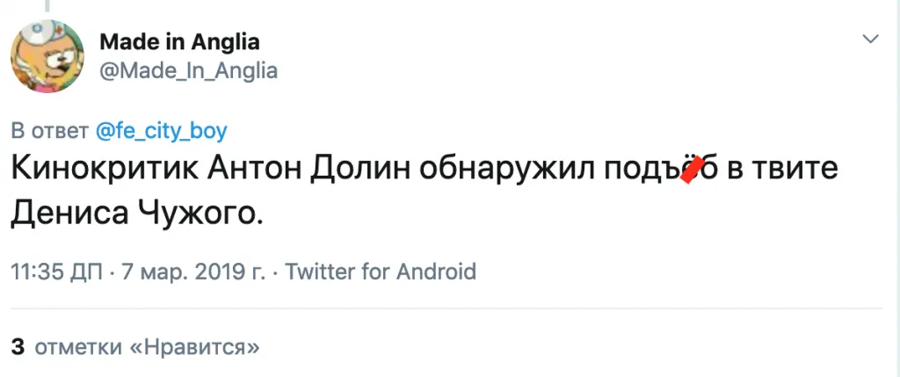900x377 pixels.
Task: Open the 11:35 ДП timestamp
Action: click(x=55, y=271)
